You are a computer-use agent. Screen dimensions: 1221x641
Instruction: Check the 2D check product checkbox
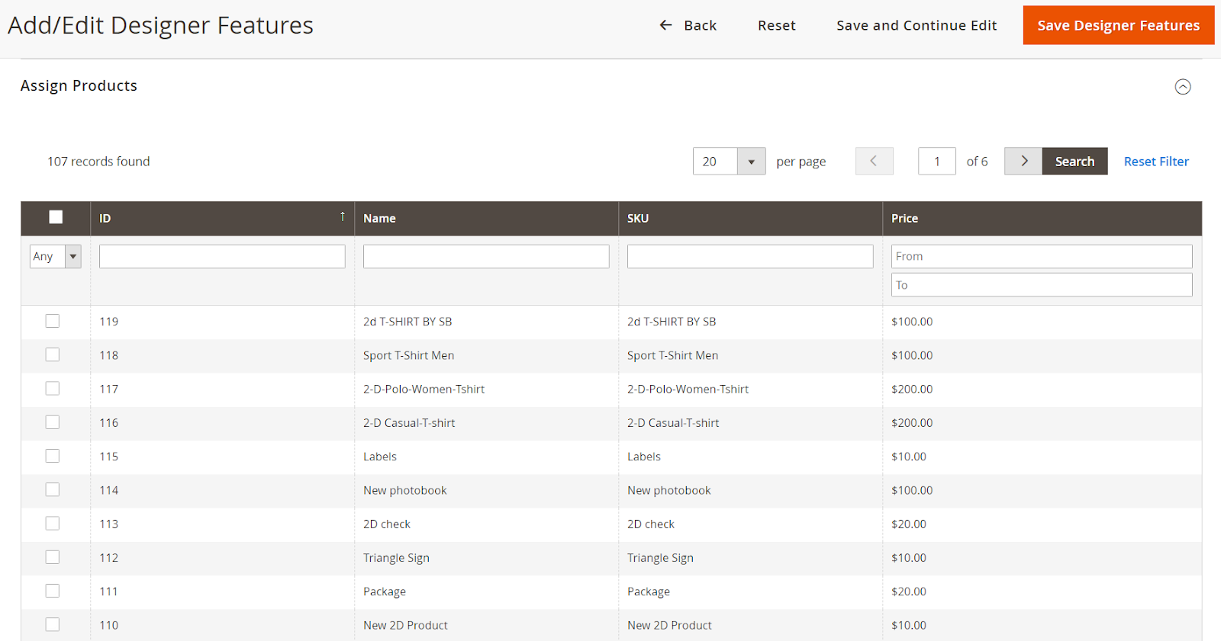(53, 524)
